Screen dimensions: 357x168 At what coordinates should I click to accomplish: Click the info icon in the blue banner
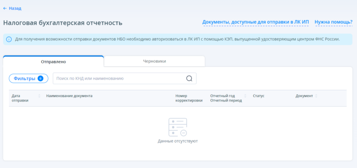[x=9, y=39]
